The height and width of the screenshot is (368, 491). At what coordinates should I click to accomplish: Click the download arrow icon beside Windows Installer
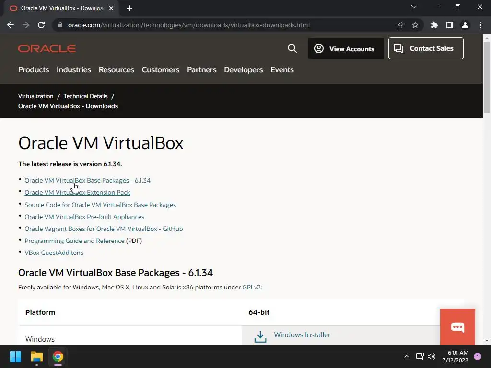260,337
